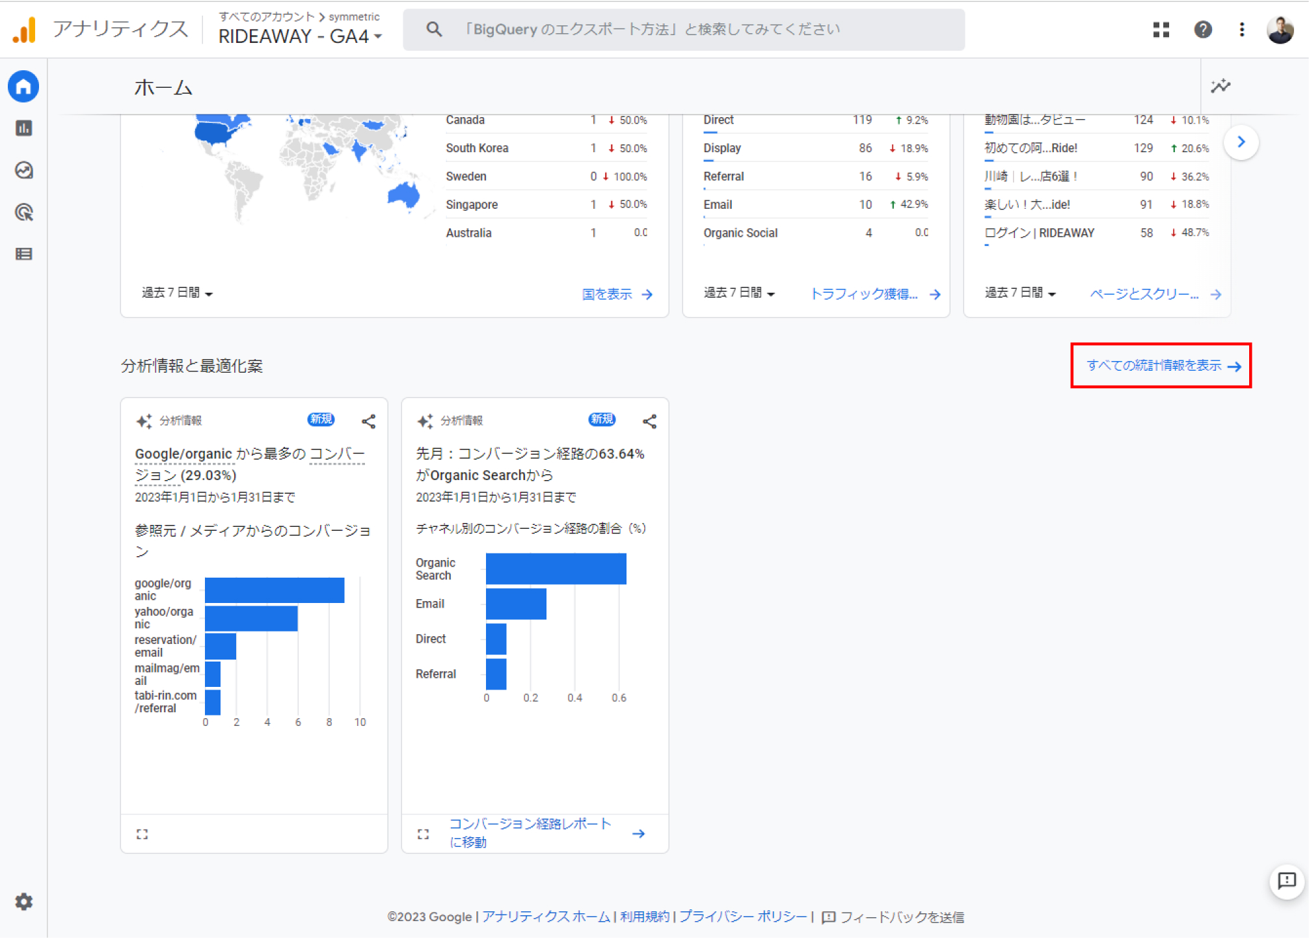
Task: Click the BigQuery search input field
Action: coord(684,29)
